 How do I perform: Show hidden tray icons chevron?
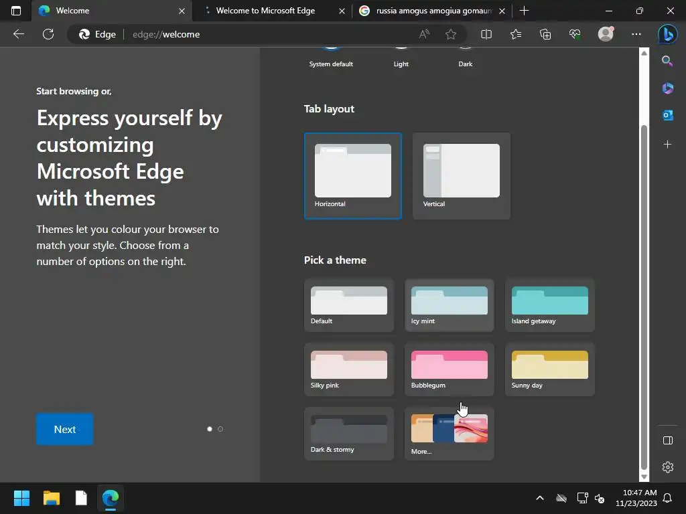click(540, 498)
